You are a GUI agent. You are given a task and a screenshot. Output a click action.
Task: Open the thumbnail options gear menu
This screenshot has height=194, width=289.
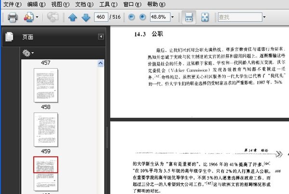28,53
